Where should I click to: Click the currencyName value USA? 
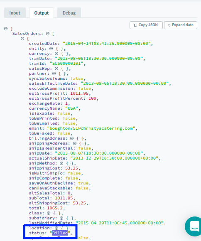coord(71,108)
